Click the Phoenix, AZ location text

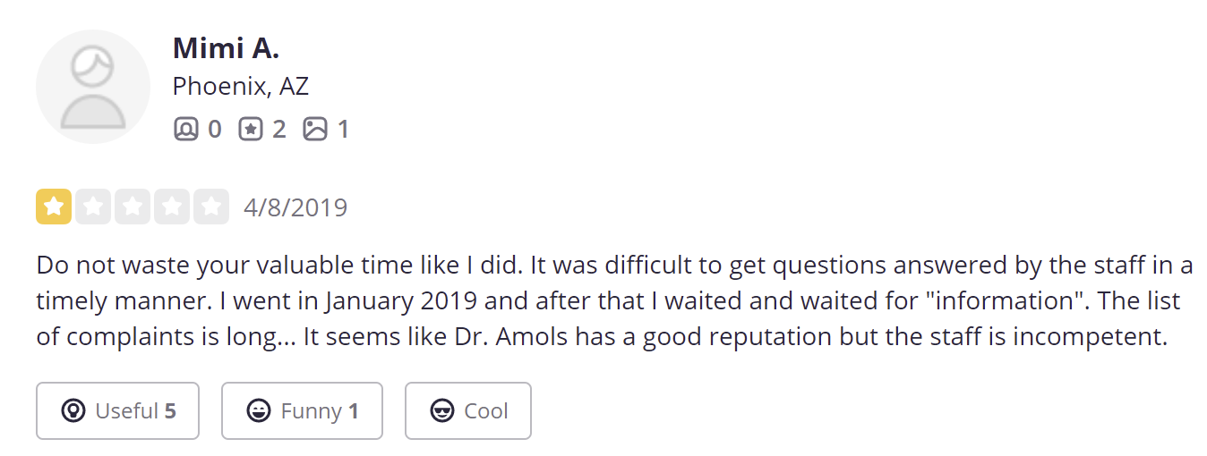241,87
